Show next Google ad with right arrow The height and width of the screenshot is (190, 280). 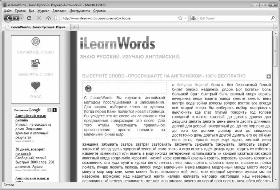pos(55,110)
